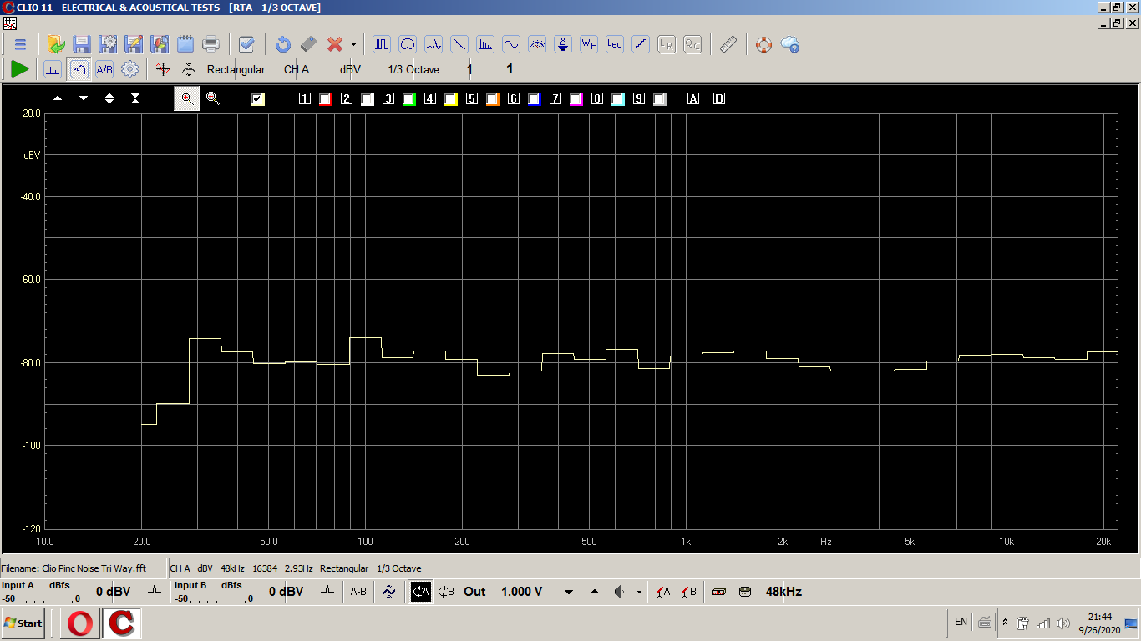1141x641 pixels.
Task: Toggle overlay 4 yellow checkbox
Action: [x=451, y=99]
